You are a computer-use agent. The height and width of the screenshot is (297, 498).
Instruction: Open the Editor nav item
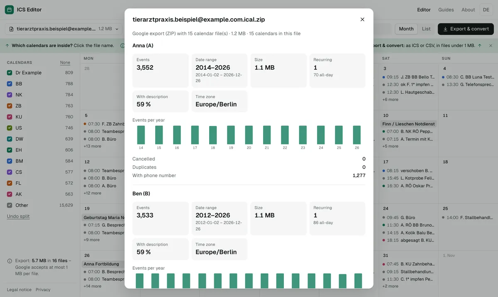point(424,10)
